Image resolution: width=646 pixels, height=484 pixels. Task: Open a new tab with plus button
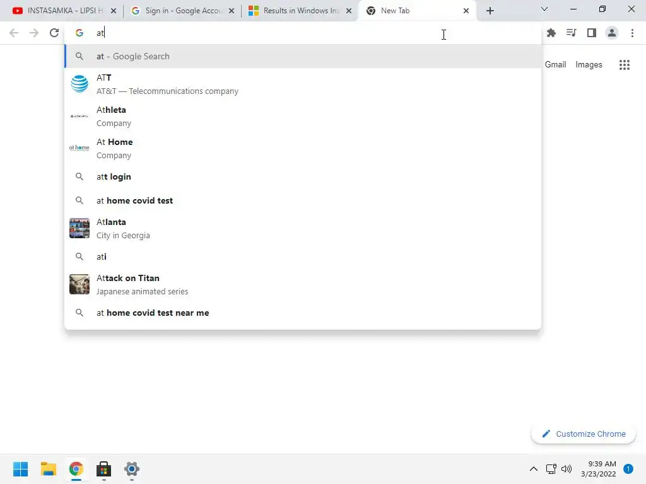tap(490, 11)
